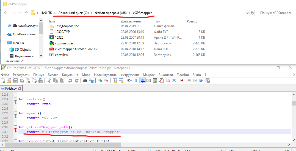Click the Save icon in Notepad++ toolbar

(x=15, y=81)
